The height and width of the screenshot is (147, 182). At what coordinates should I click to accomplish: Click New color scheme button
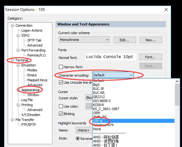tap(151, 40)
